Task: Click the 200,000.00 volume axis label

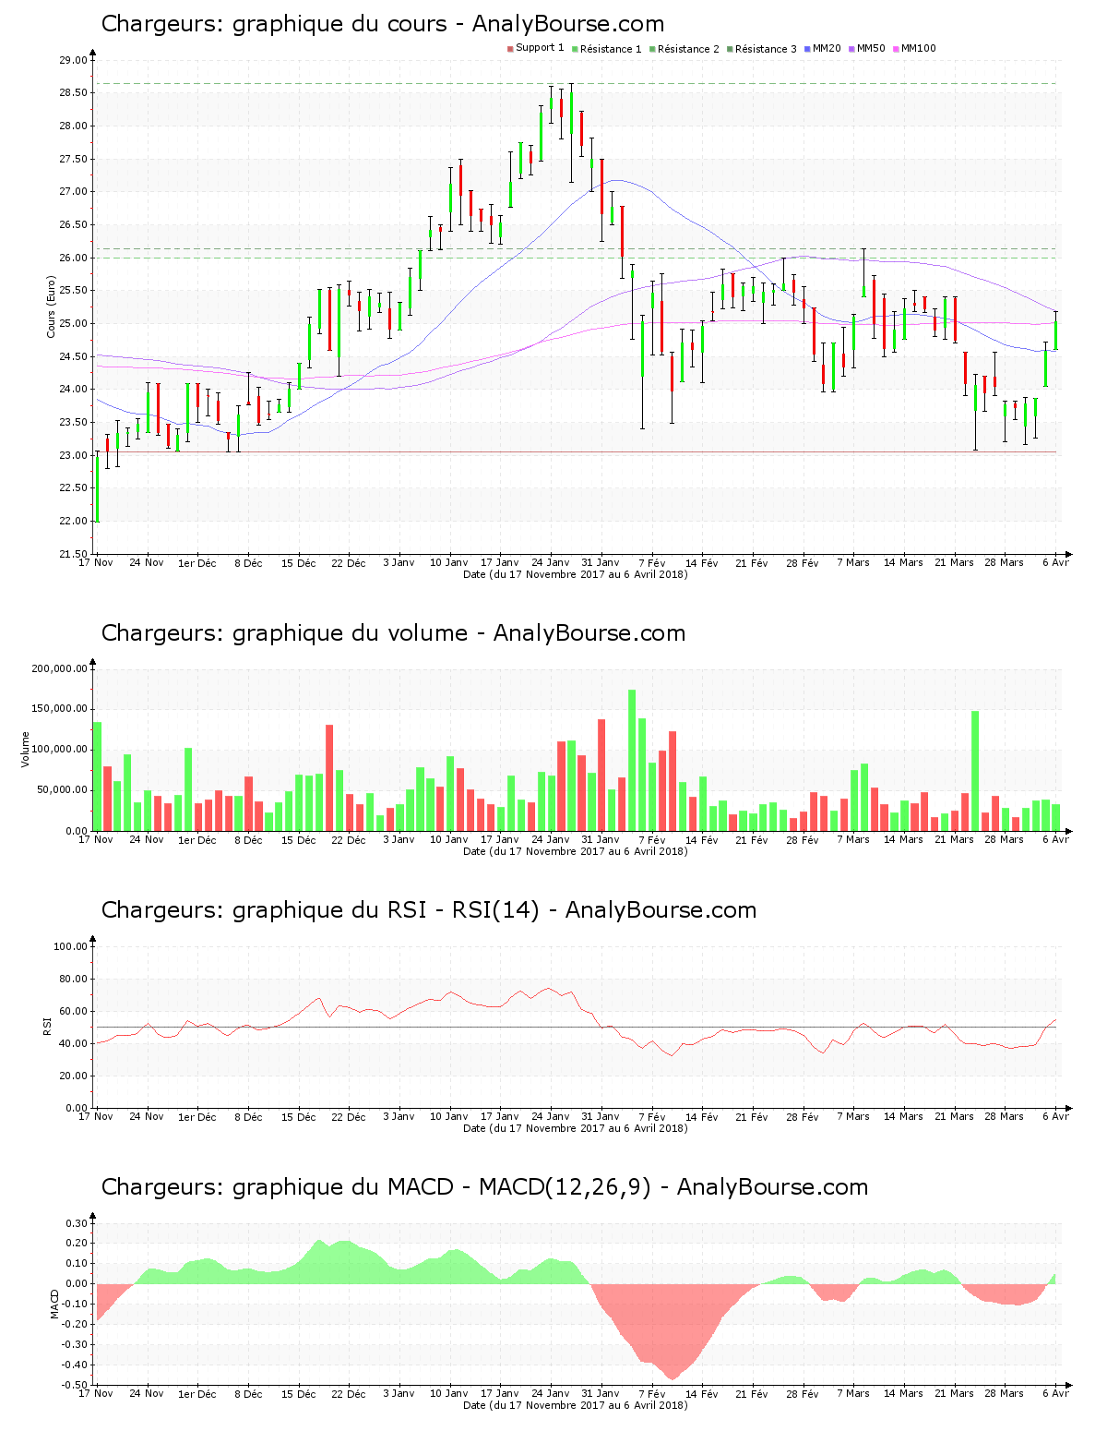Action: pos(59,668)
